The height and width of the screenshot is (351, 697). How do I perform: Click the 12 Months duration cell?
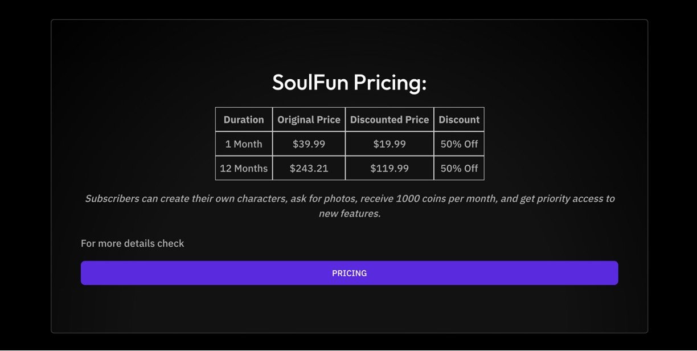tap(244, 169)
